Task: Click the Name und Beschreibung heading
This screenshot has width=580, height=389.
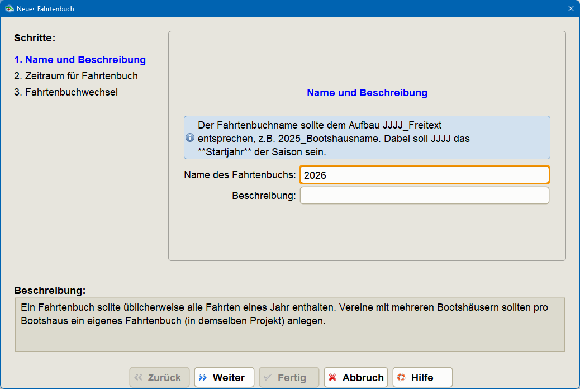Action: click(x=367, y=93)
